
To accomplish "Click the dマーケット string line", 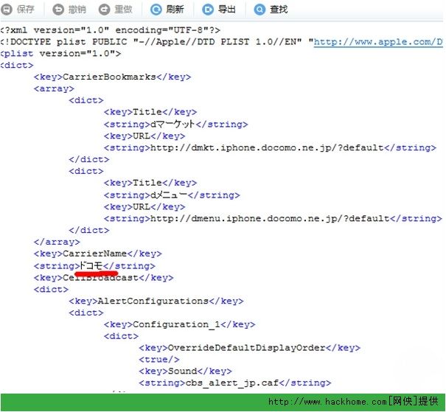I will point(175,124).
